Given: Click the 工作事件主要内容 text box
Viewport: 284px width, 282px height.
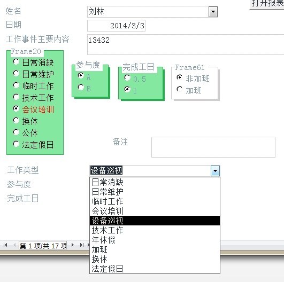Looking at the screenshot, I should pos(186,44).
